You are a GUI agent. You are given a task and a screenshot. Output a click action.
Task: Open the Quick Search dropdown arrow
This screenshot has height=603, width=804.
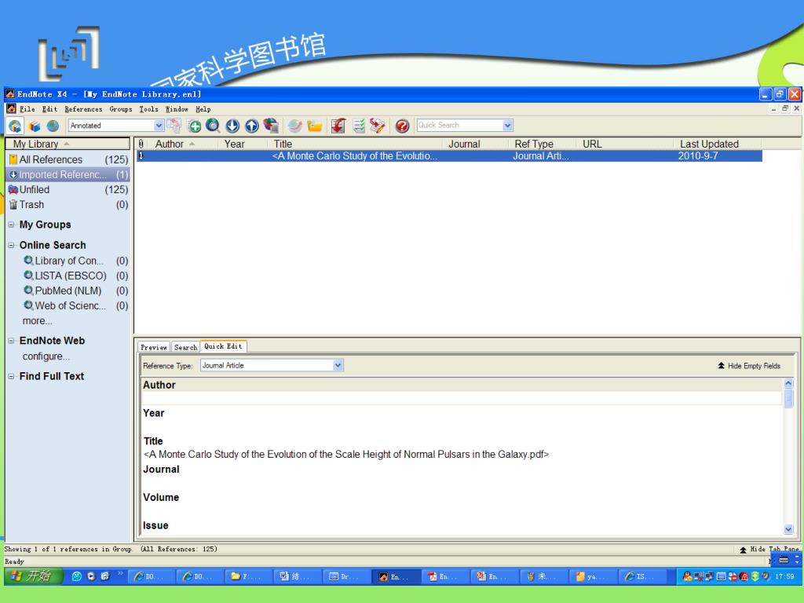pyautogui.click(x=508, y=125)
